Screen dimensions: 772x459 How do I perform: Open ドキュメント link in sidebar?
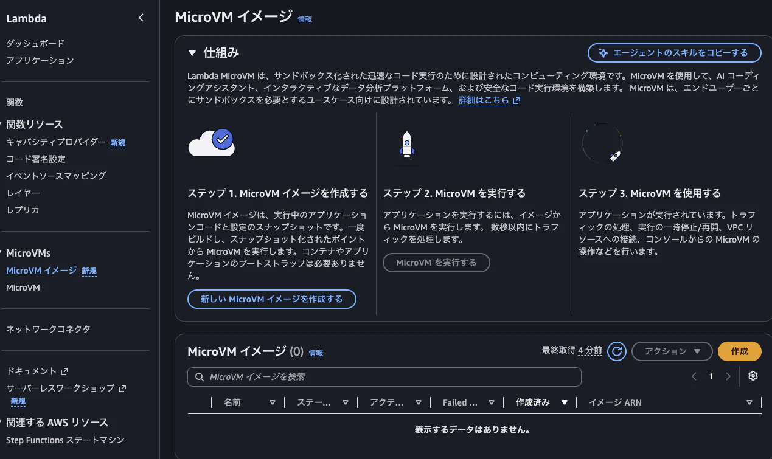point(31,371)
